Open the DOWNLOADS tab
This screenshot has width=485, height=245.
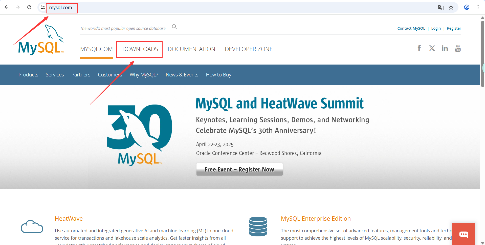140,49
